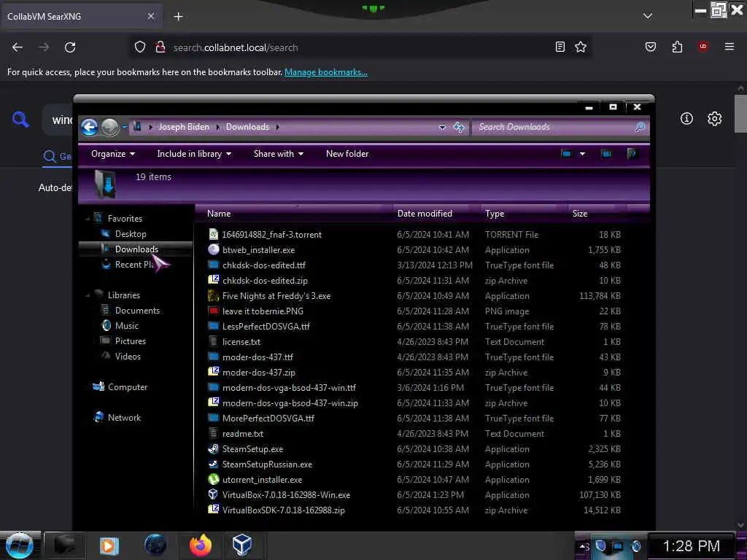Select the CollabVM SearXNG tab

[x=81, y=17]
